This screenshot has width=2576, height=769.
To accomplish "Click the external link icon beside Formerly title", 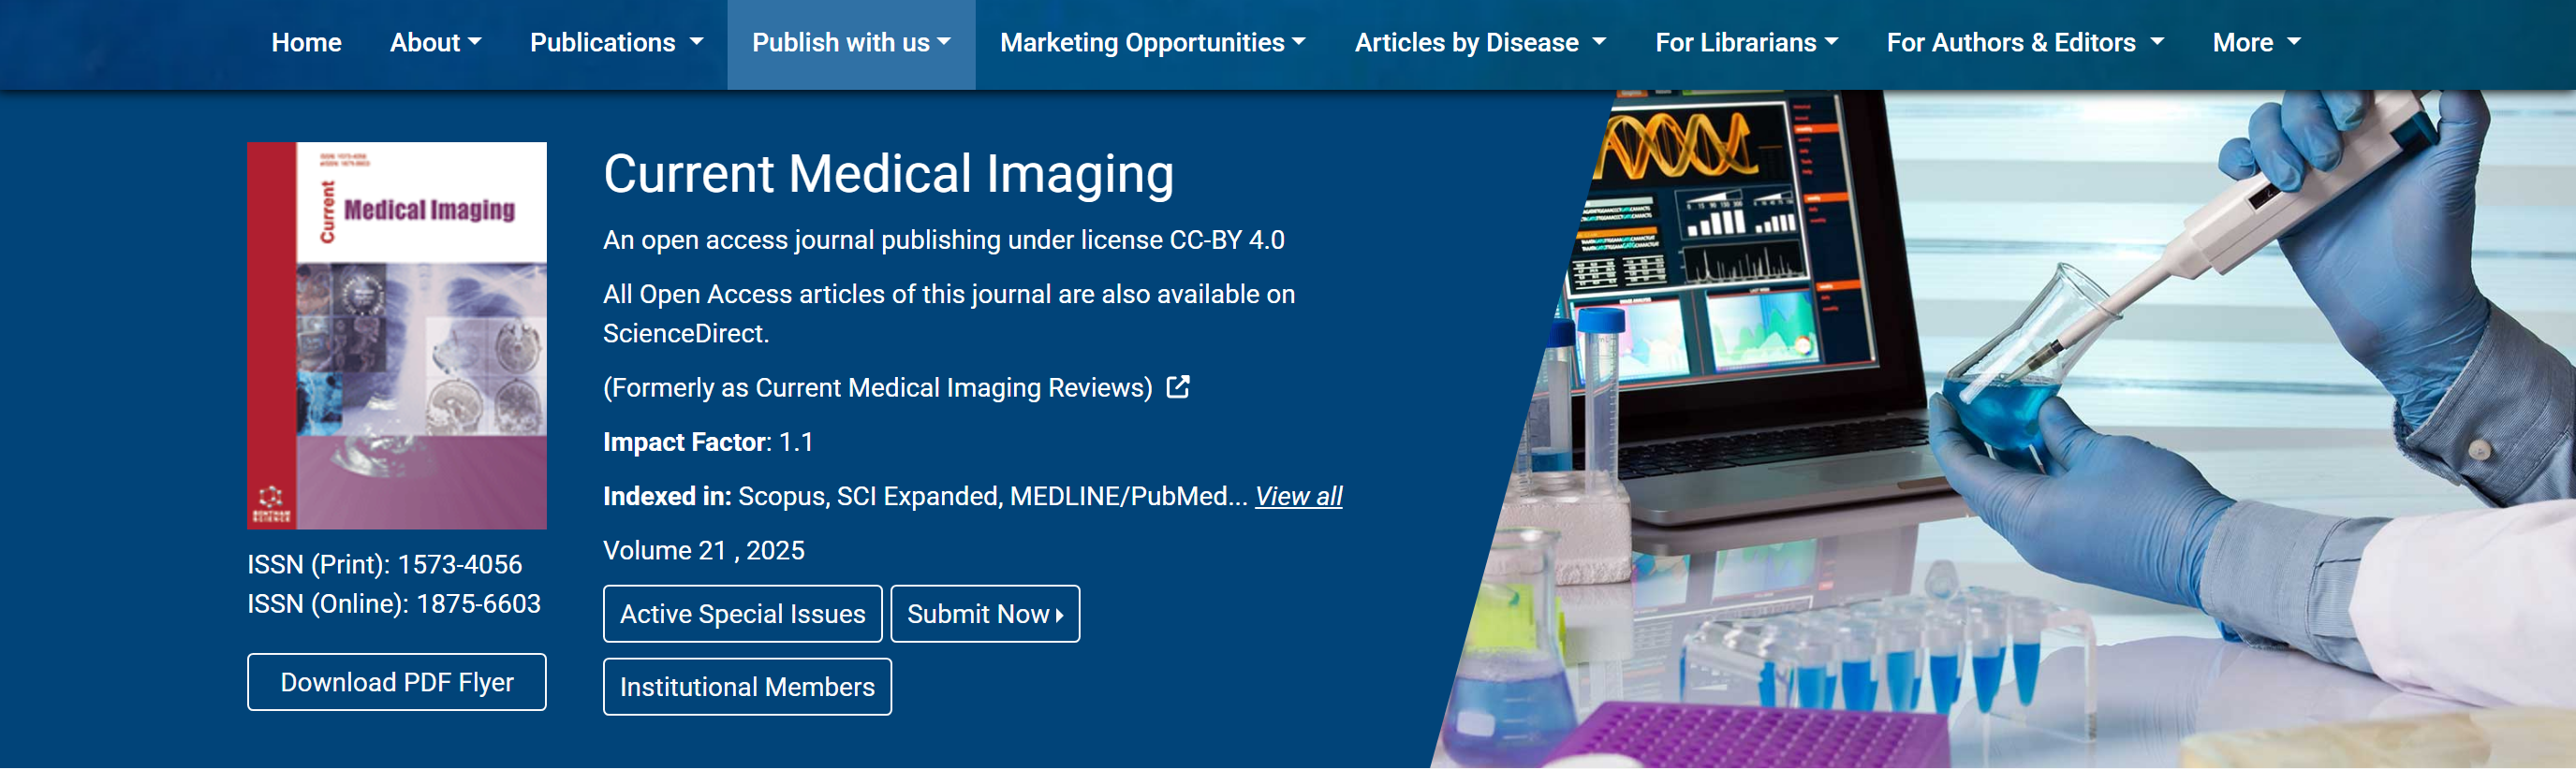I will [x=1178, y=387].
